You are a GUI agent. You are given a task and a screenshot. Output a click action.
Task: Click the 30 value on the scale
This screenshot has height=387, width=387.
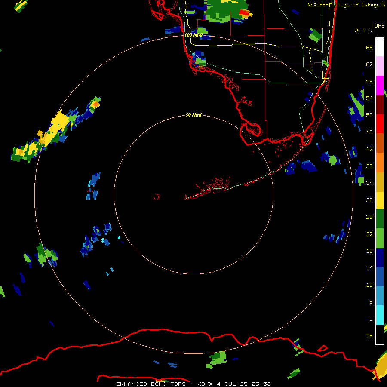[x=369, y=200]
